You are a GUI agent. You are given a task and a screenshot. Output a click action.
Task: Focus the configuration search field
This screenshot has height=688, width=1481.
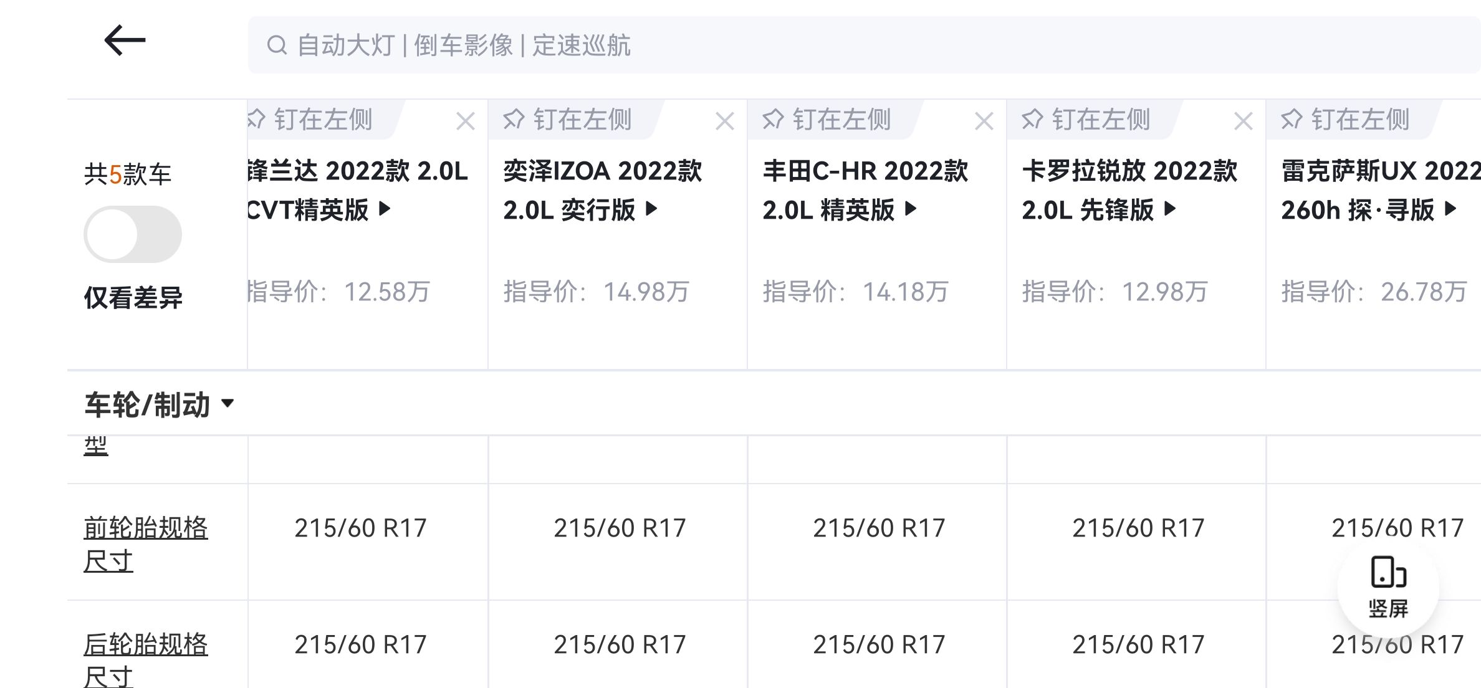(x=810, y=45)
